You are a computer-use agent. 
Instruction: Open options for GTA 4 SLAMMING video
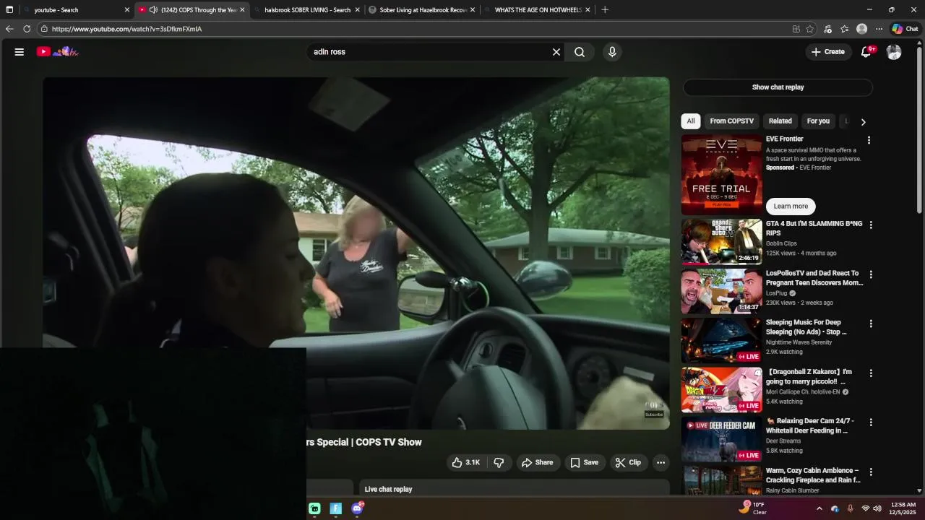point(871,225)
